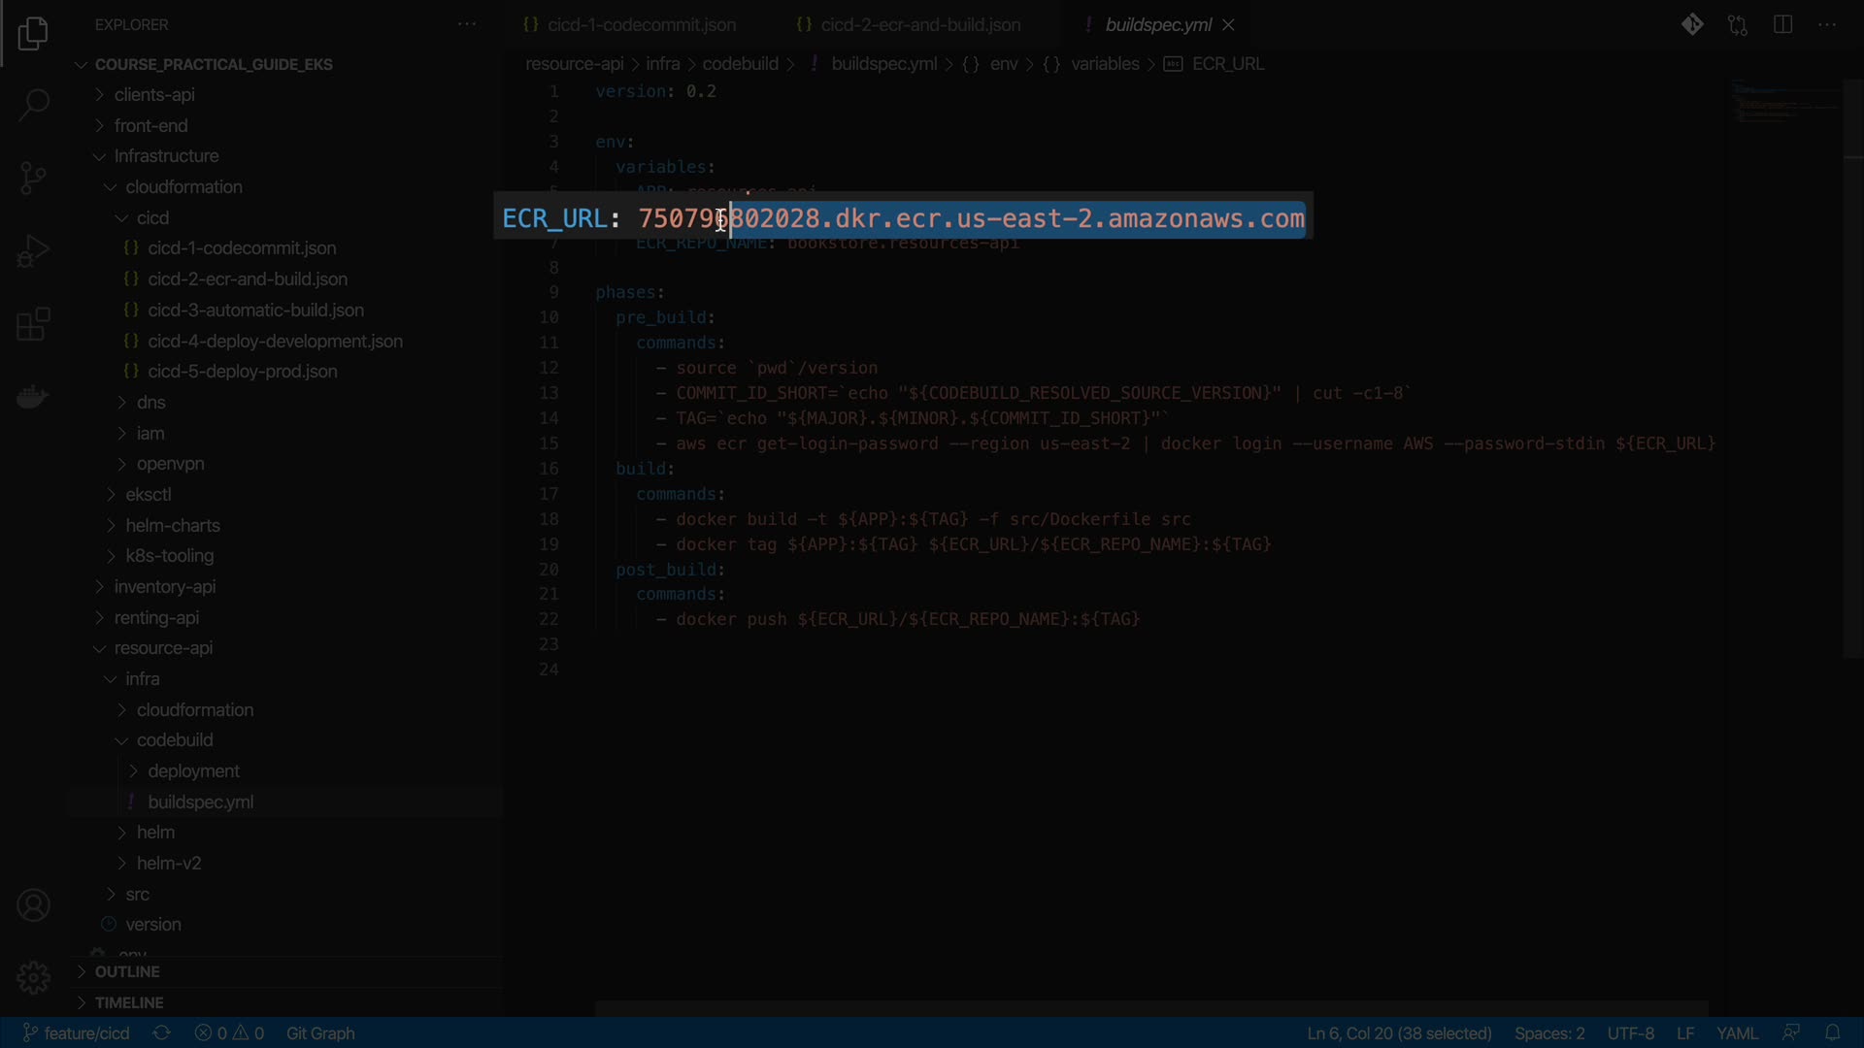This screenshot has width=1864, height=1048.
Task: Click the split editor right icon
Action: 1782,25
